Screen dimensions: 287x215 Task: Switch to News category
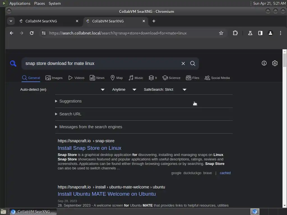click(97, 78)
